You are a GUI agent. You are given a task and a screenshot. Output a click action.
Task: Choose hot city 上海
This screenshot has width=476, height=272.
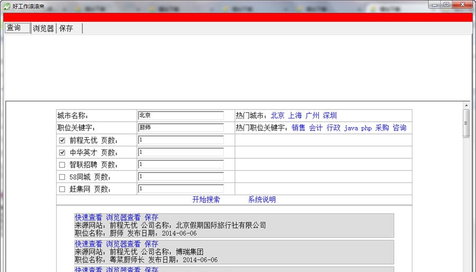coord(295,115)
